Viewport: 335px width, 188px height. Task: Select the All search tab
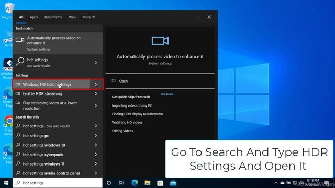pyautogui.click(x=21, y=17)
